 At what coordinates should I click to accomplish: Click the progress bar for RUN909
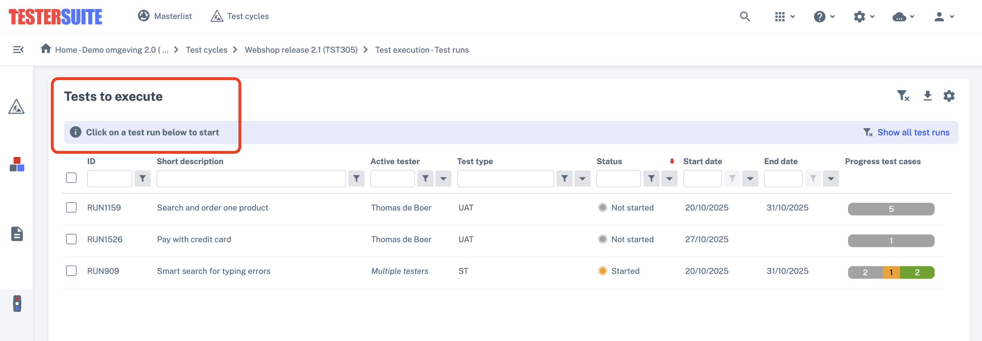(891, 272)
